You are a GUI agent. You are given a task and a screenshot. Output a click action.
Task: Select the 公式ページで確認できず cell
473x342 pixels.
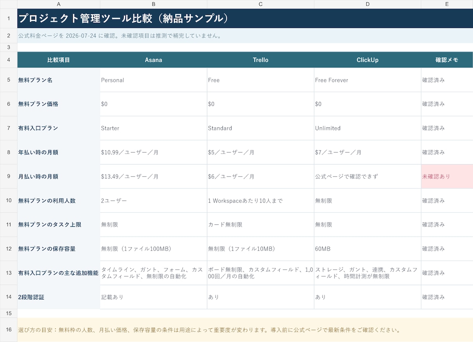[368, 176]
